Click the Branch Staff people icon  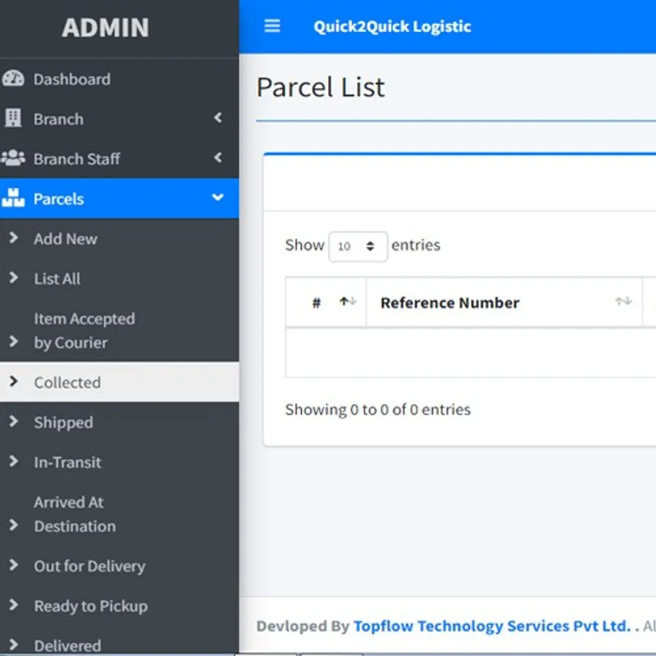coord(13,157)
